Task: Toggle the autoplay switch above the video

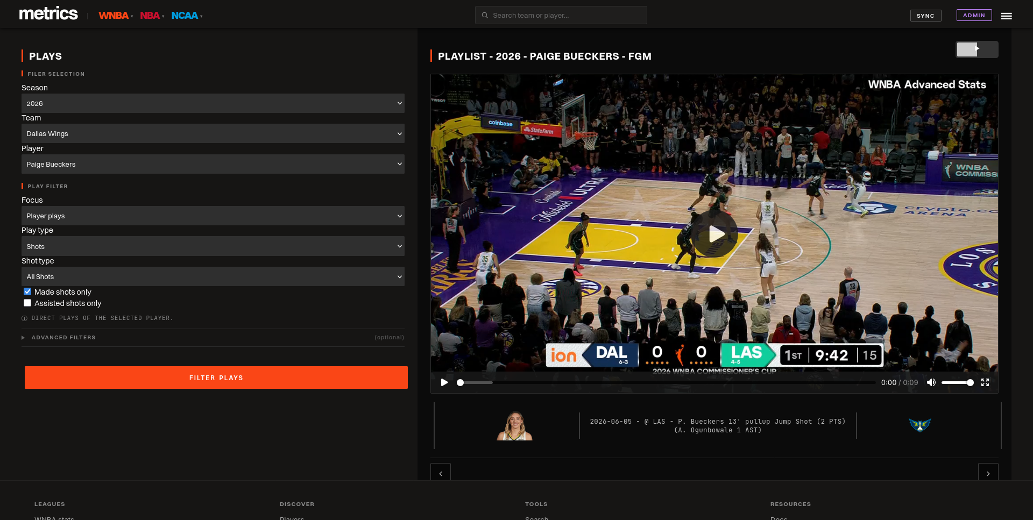Action: coord(977,49)
